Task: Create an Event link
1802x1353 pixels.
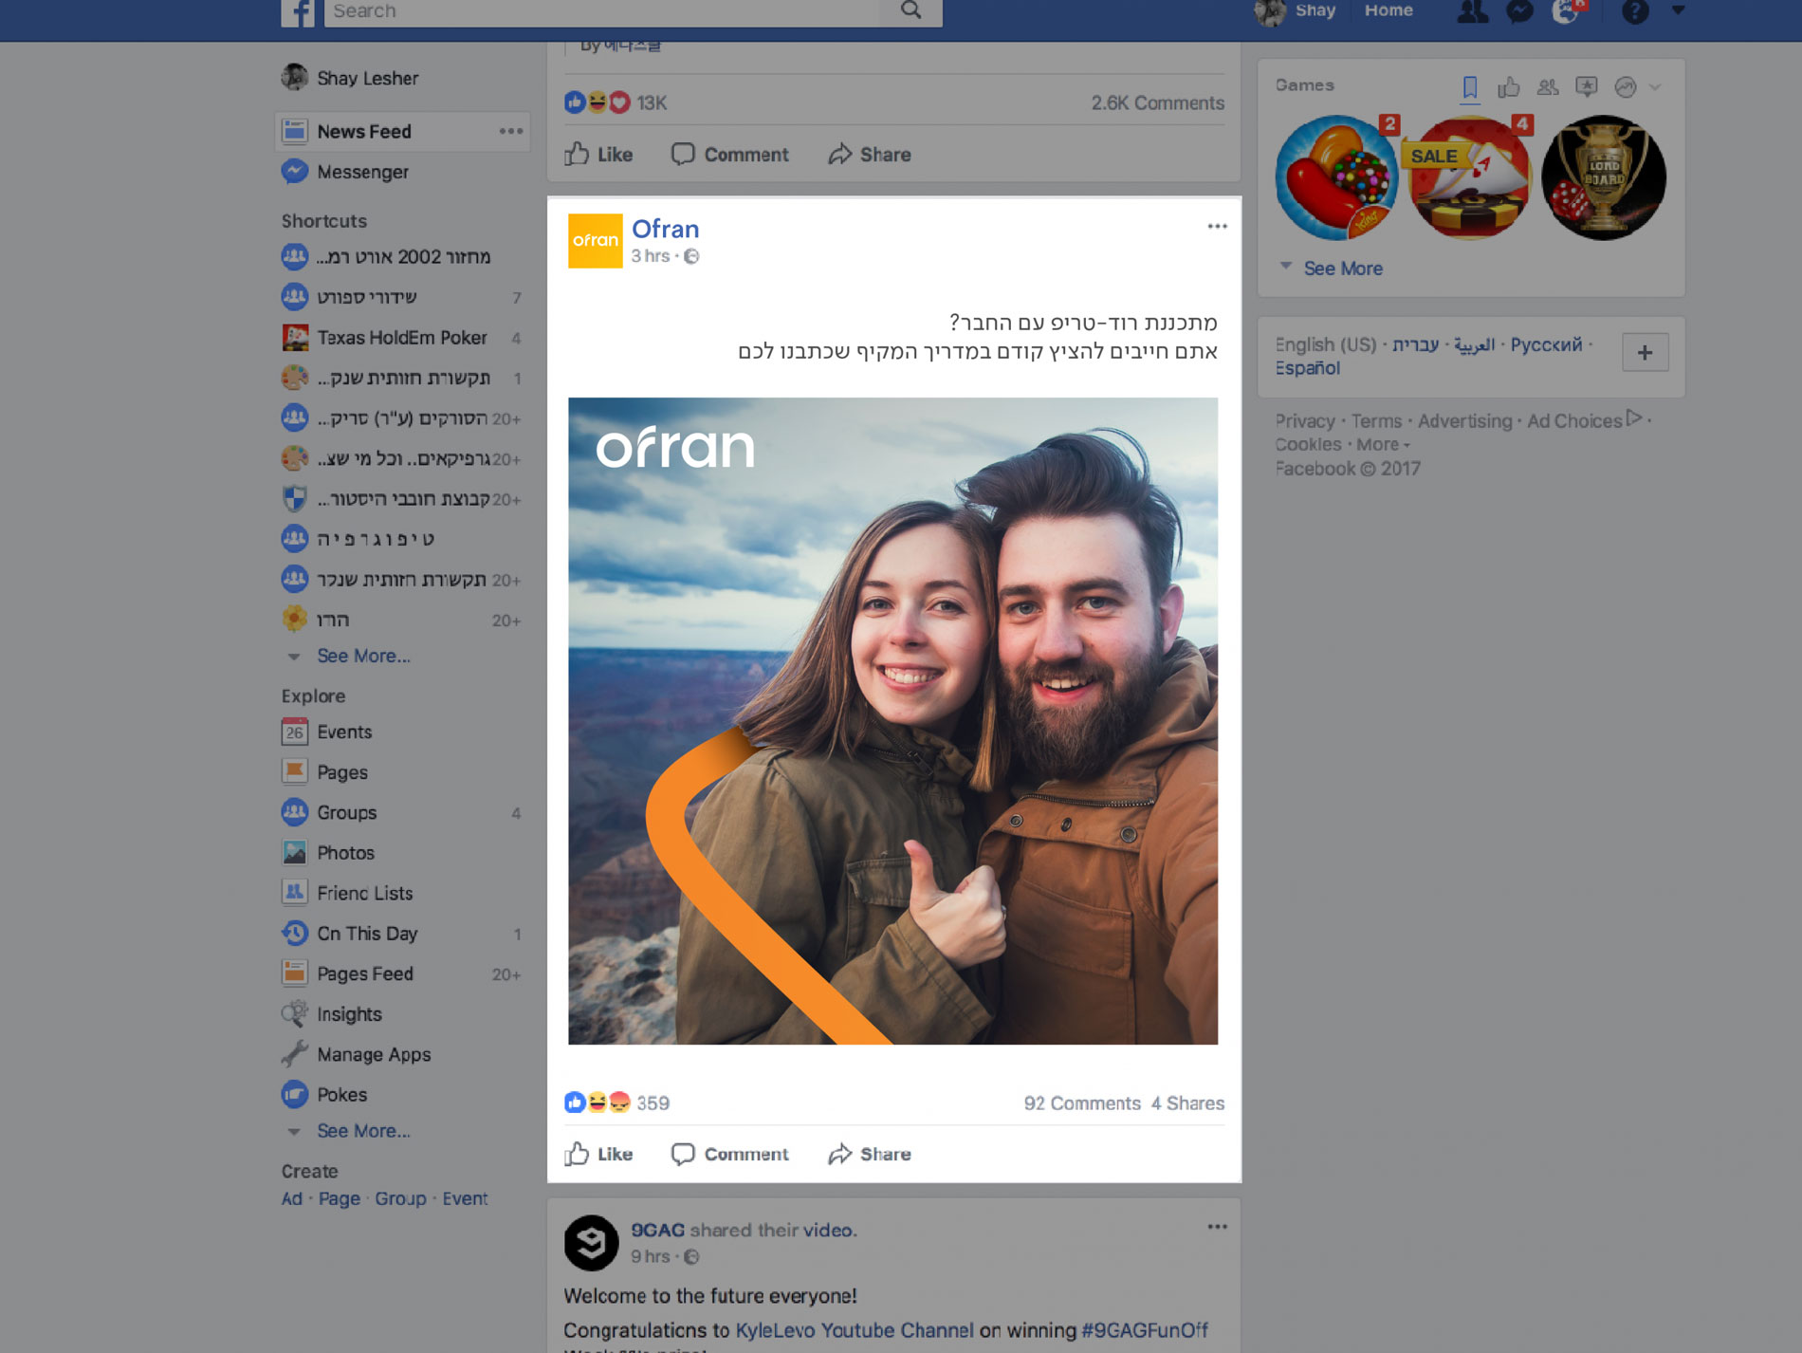Action: click(465, 1198)
